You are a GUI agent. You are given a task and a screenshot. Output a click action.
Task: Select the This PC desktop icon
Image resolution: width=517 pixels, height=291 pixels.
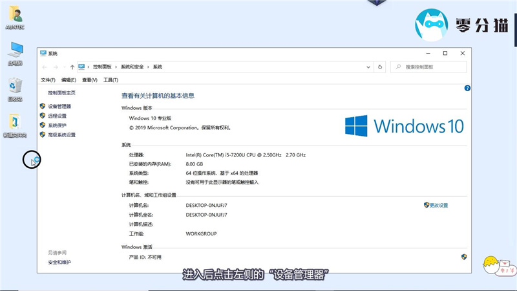[15, 54]
